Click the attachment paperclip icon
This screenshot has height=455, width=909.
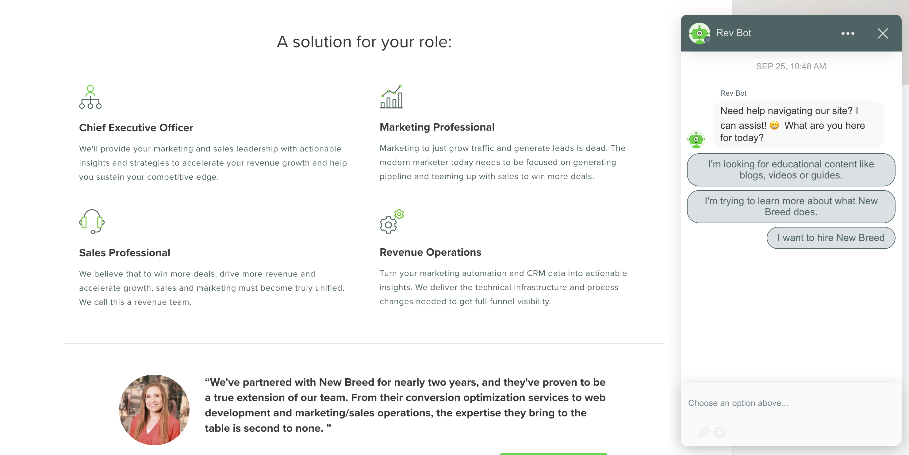pyautogui.click(x=703, y=432)
